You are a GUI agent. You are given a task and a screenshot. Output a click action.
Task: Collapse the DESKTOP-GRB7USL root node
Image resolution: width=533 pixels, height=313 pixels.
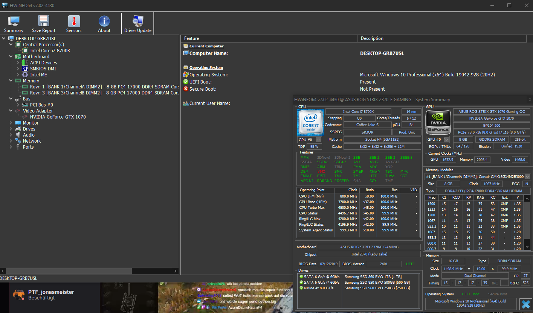4,39
